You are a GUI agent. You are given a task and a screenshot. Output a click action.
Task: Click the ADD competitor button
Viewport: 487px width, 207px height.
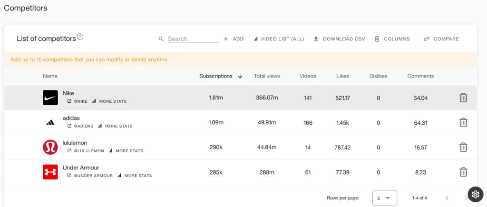234,39
